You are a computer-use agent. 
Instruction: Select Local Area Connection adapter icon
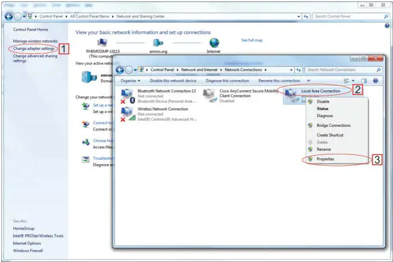[291, 96]
